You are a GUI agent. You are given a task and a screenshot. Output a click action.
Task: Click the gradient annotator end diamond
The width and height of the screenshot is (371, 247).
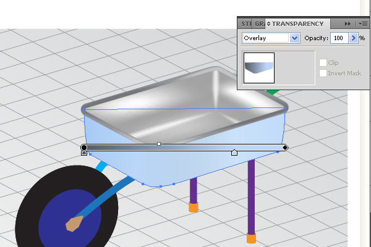[285, 148]
